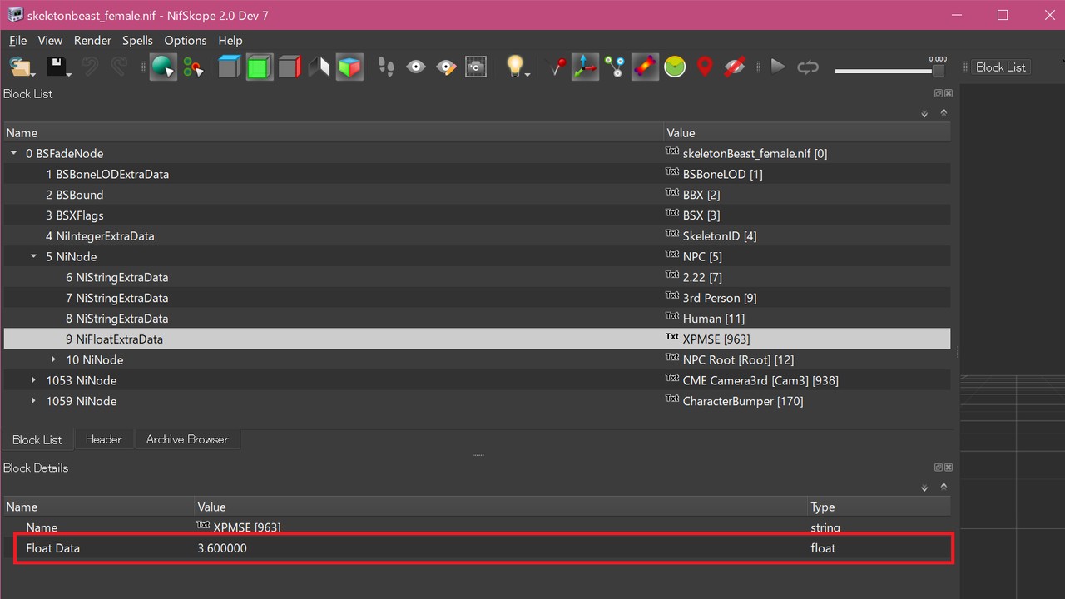
Task: Select the 1 BSBoneLODExtraData row
Action: (477, 174)
